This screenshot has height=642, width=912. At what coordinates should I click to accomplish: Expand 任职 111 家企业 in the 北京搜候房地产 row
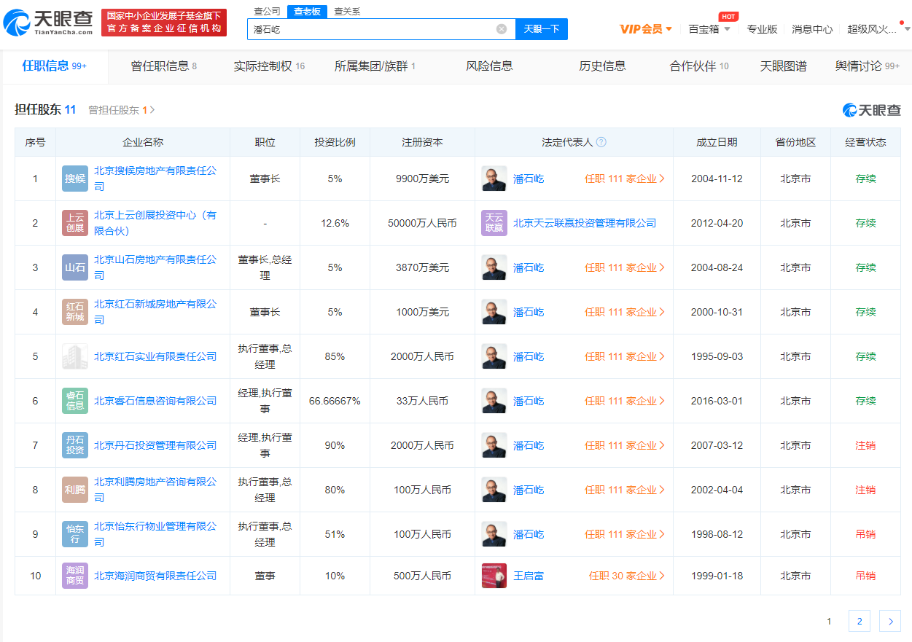point(625,179)
